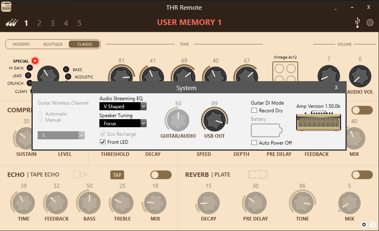
Task: Click the USB OUT level knob
Action: [x=215, y=120]
